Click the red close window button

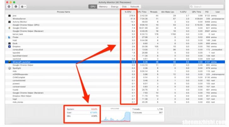[x=7, y=2]
